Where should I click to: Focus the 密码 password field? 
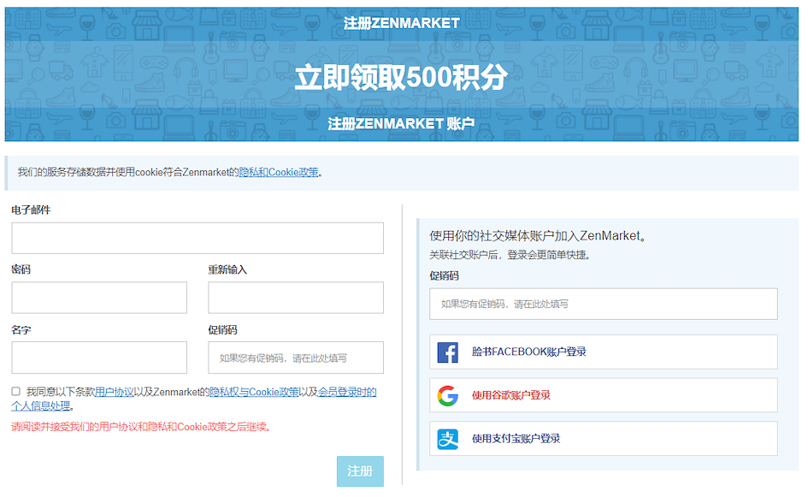point(99,298)
